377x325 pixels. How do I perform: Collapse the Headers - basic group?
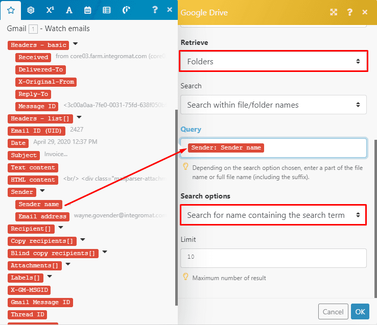click(x=76, y=44)
